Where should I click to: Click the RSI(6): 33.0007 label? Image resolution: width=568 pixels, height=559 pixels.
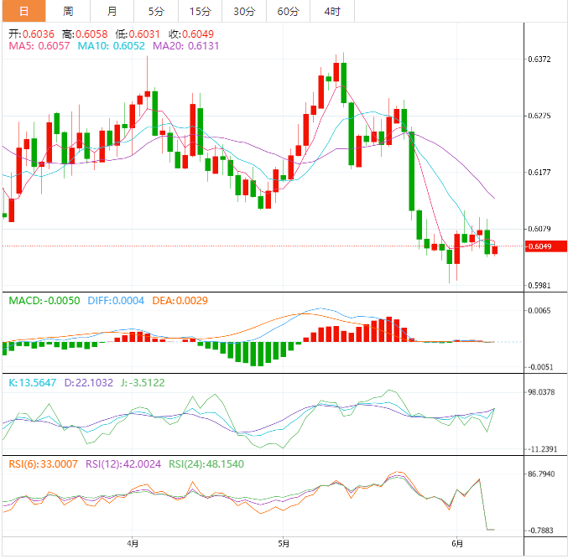[x=42, y=463]
